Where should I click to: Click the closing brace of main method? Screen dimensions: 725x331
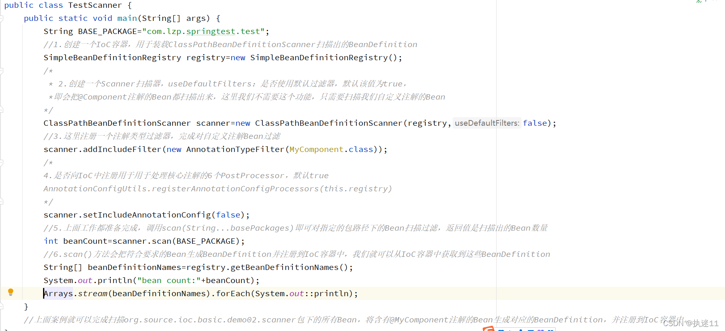click(26, 307)
